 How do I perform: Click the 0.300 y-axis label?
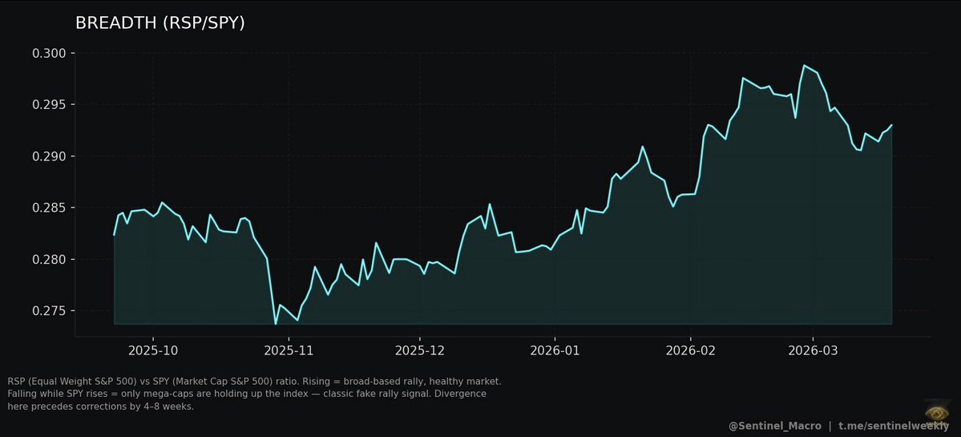[47, 54]
